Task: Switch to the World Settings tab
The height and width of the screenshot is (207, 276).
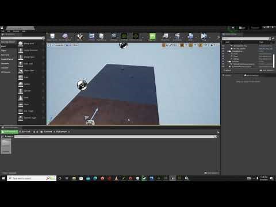Action: point(251,75)
